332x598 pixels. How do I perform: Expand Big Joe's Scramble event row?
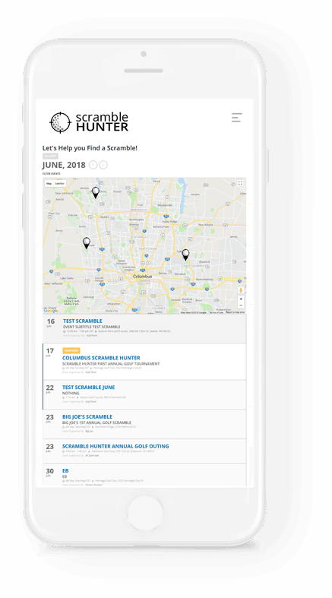[x=144, y=424]
